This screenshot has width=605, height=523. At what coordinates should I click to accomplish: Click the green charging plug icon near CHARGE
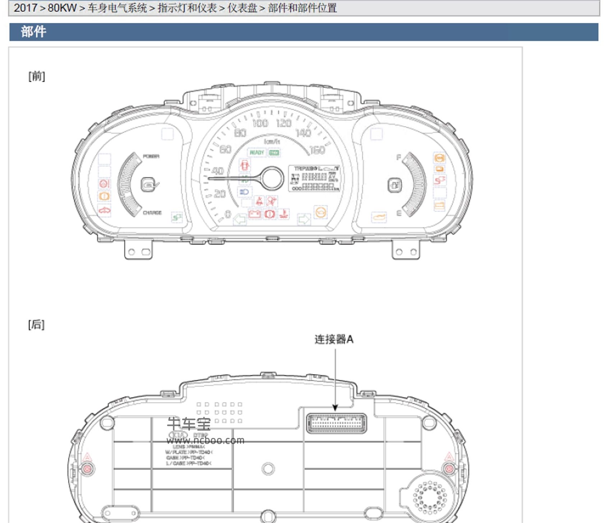pyautogui.click(x=177, y=217)
